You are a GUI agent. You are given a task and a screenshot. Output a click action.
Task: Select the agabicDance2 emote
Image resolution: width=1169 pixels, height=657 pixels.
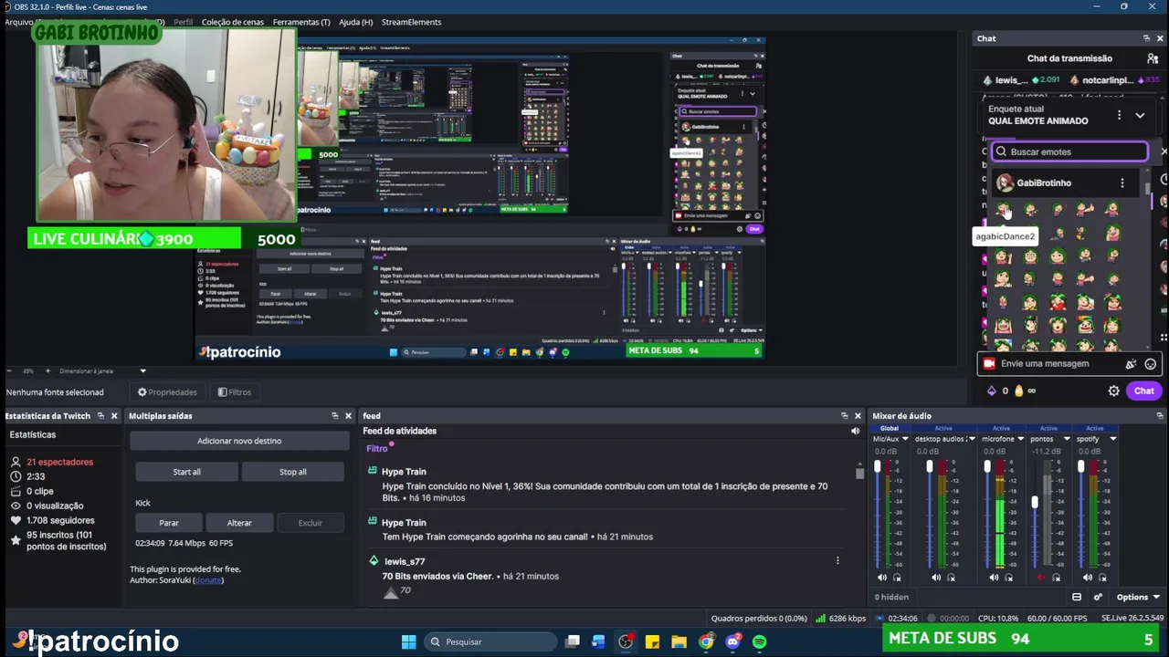coord(1004,211)
